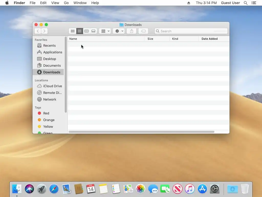Filter by the Red tag
This screenshot has width=262, height=197.
tap(48, 113)
